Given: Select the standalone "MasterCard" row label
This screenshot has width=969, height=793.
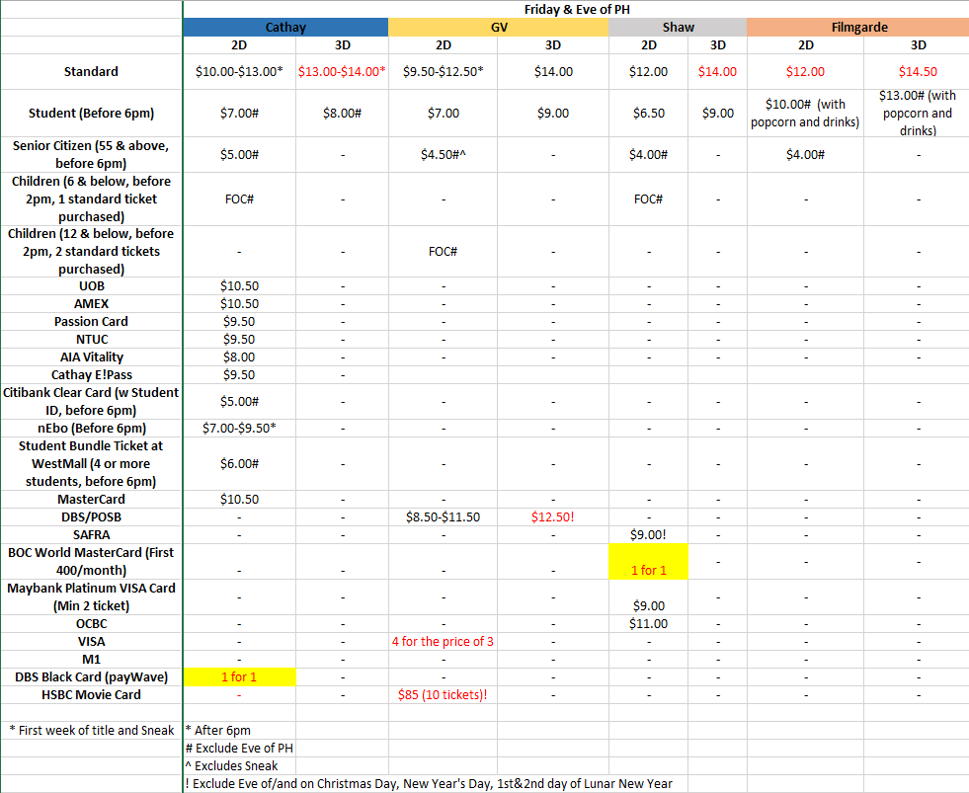Looking at the screenshot, I should pyautogui.click(x=91, y=500).
